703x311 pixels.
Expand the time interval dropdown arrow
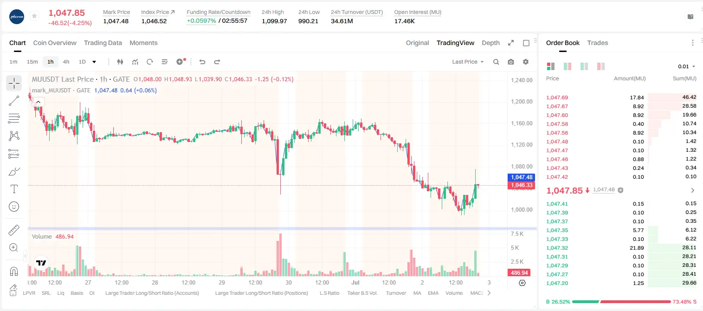(94, 62)
